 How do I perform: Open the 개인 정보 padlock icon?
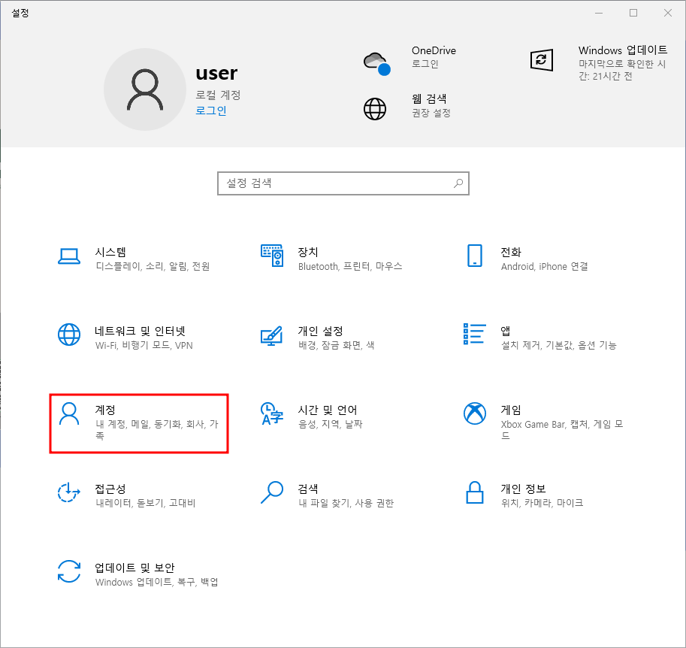475,492
